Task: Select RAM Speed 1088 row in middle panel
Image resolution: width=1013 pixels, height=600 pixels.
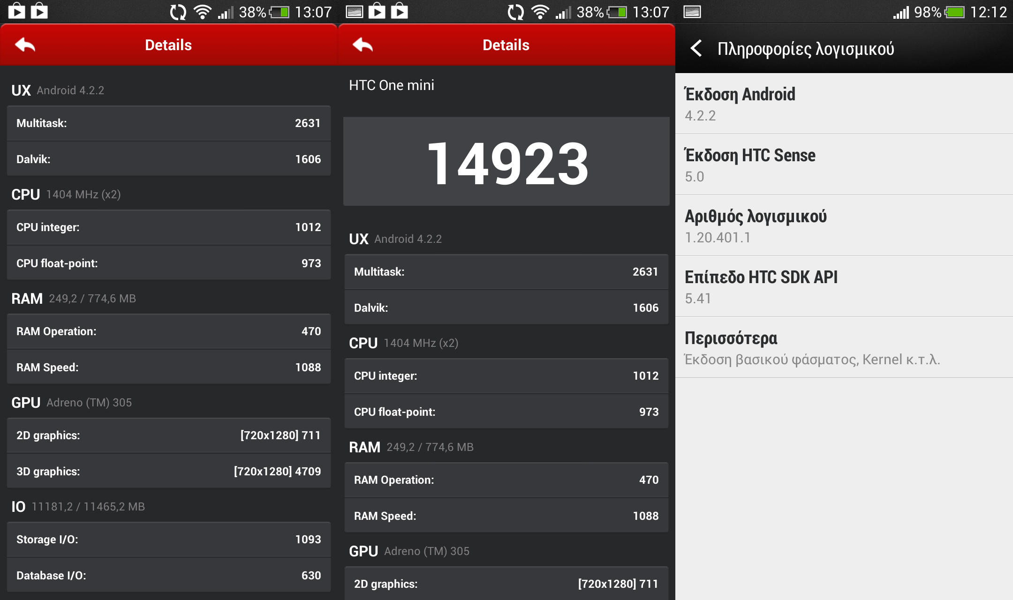Action: click(506, 516)
